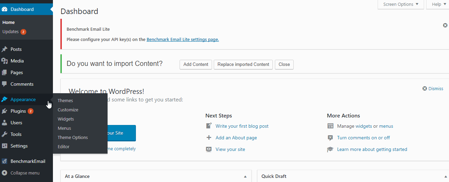This screenshot has height=182, width=449.
Task: Choose Customize in the Appearance flyout
Action: 68,110
